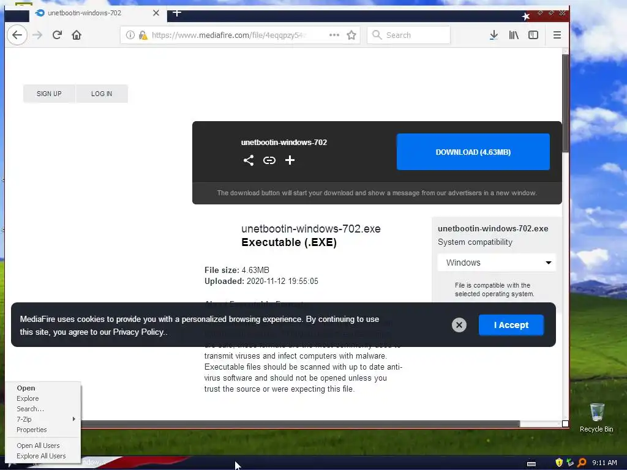Bookmark this page with the star

coord(351,35)
